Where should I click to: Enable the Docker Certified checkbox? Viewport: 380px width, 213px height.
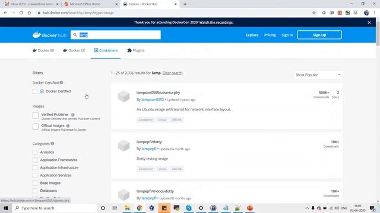[35, 91]
